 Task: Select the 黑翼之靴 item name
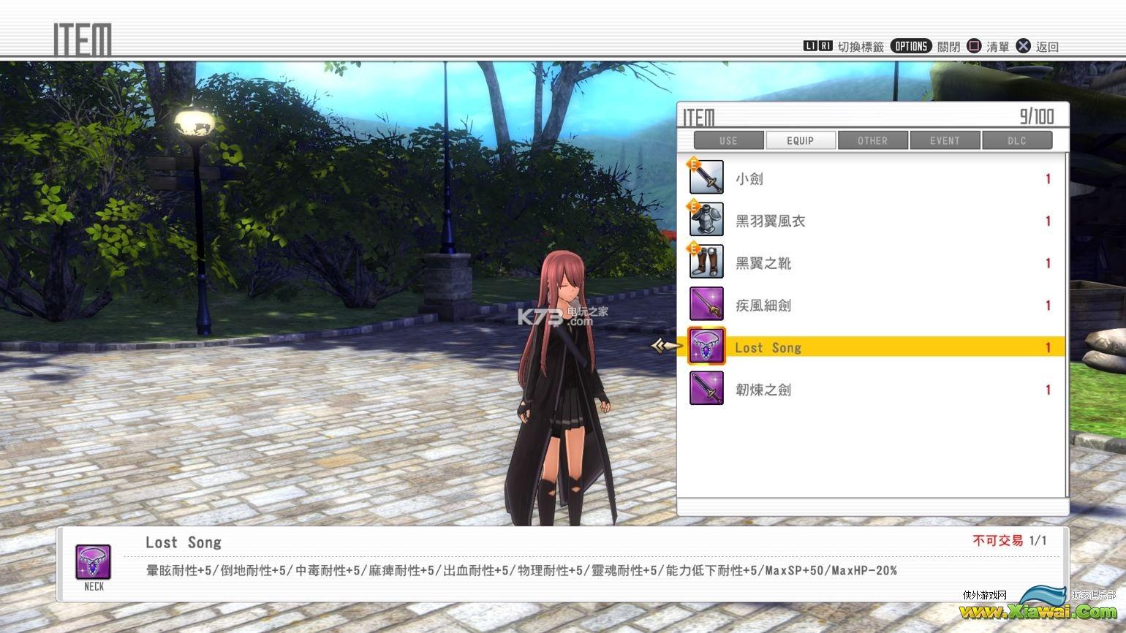click(763, 263)
